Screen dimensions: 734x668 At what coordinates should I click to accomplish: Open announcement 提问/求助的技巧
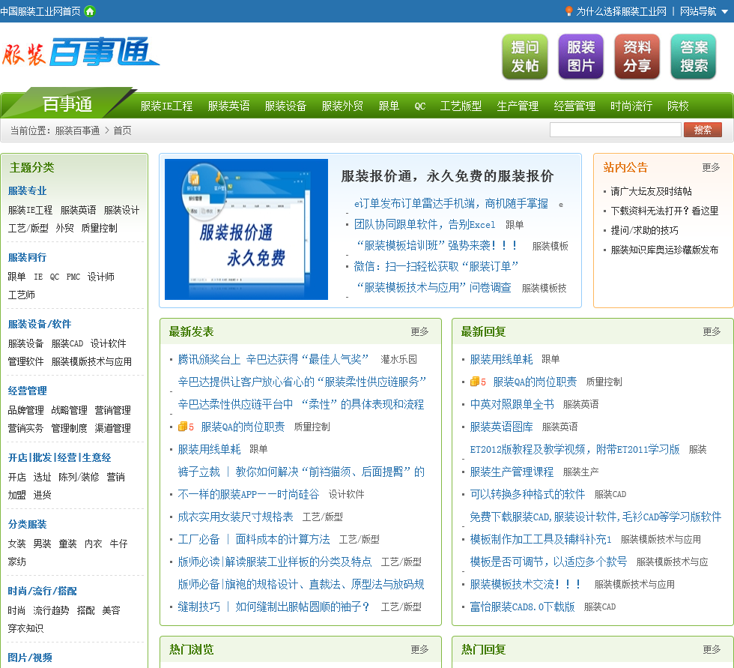click(x=644, y=230)
